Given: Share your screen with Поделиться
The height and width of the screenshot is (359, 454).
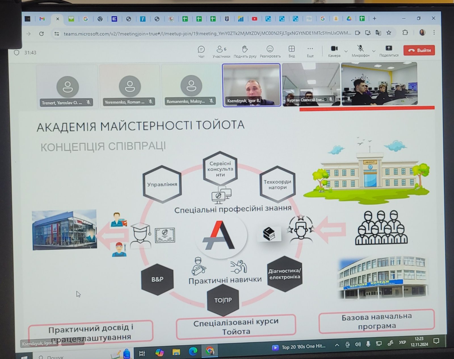Looking at the screenshot, I should coord(389,51).
